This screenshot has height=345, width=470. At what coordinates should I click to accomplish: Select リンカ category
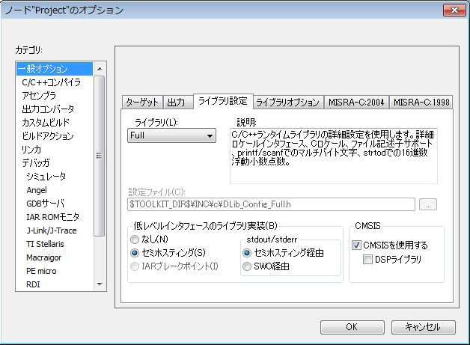[31, 150]
